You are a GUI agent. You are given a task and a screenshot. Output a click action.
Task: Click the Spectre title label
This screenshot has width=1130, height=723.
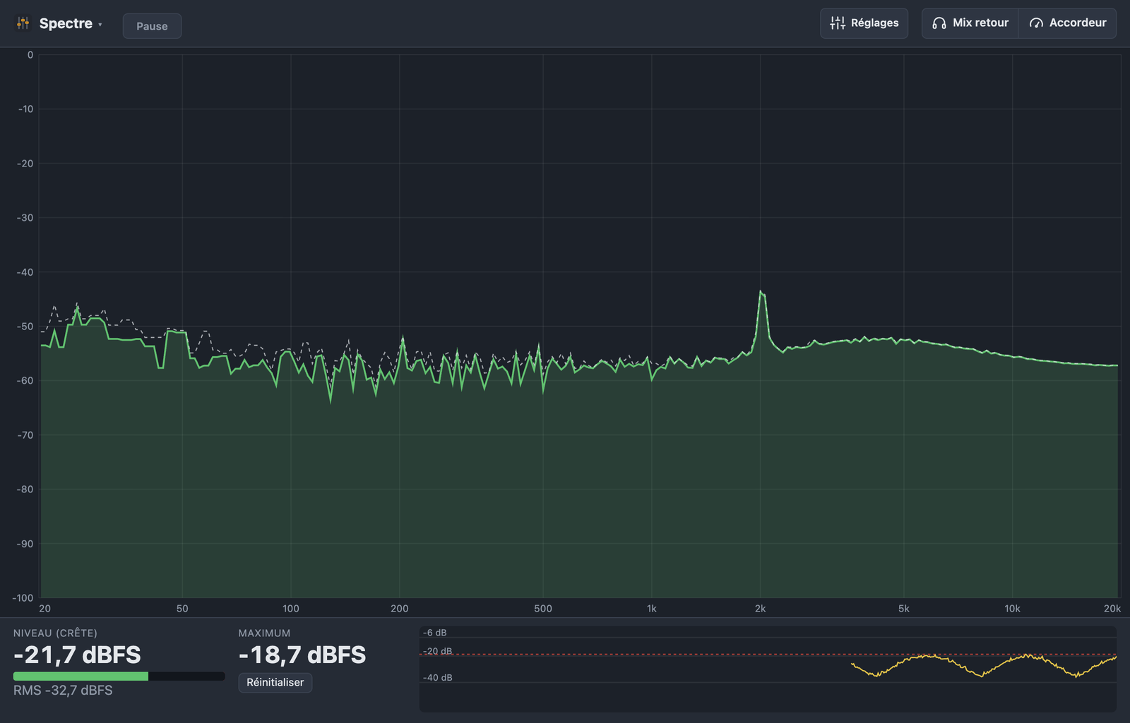(x=66, y=23)
